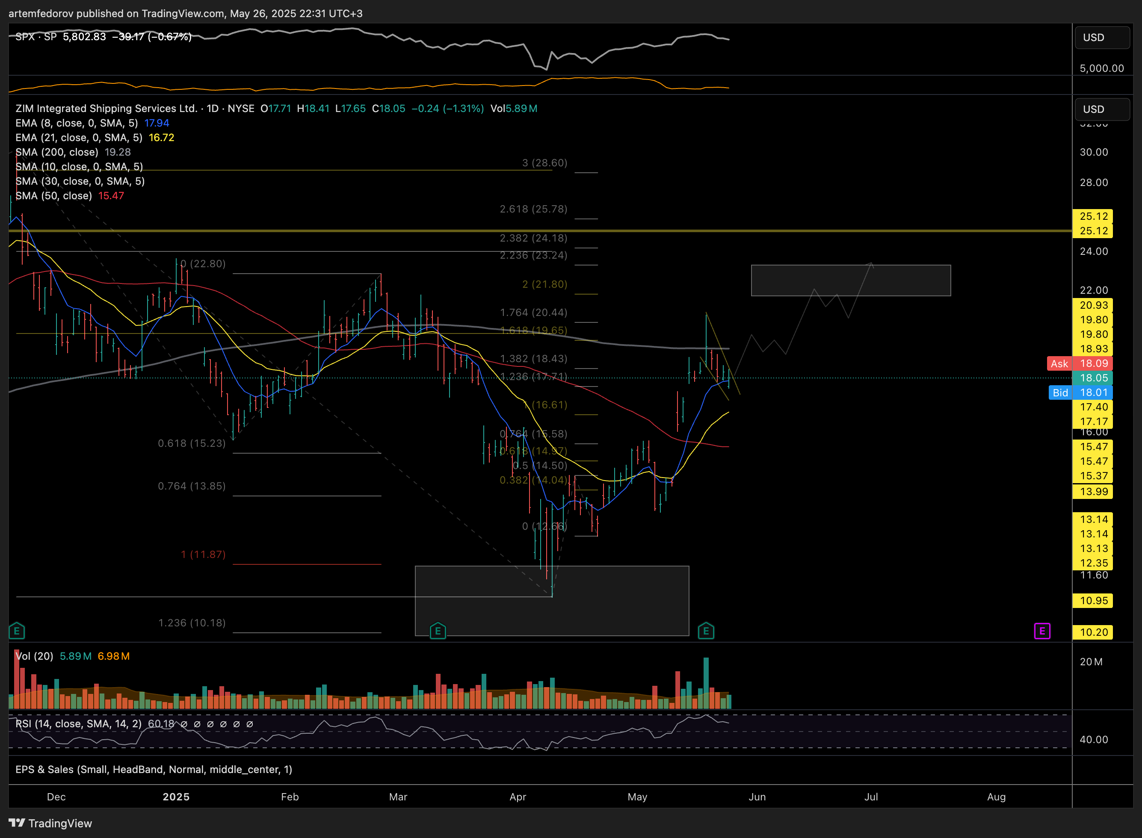Select the EMA (8, close, 0, SMA, 5) legend
This screenshot has height=838, width=1142.
point(77,123)
